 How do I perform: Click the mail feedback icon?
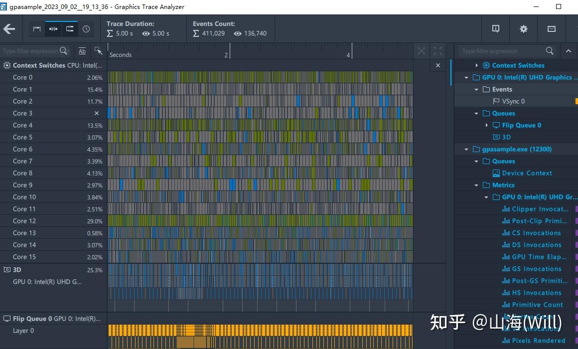pos(552,29)
